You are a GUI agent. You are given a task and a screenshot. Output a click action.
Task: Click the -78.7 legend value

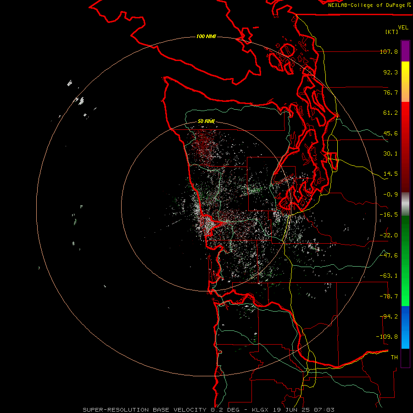[389, 296]
